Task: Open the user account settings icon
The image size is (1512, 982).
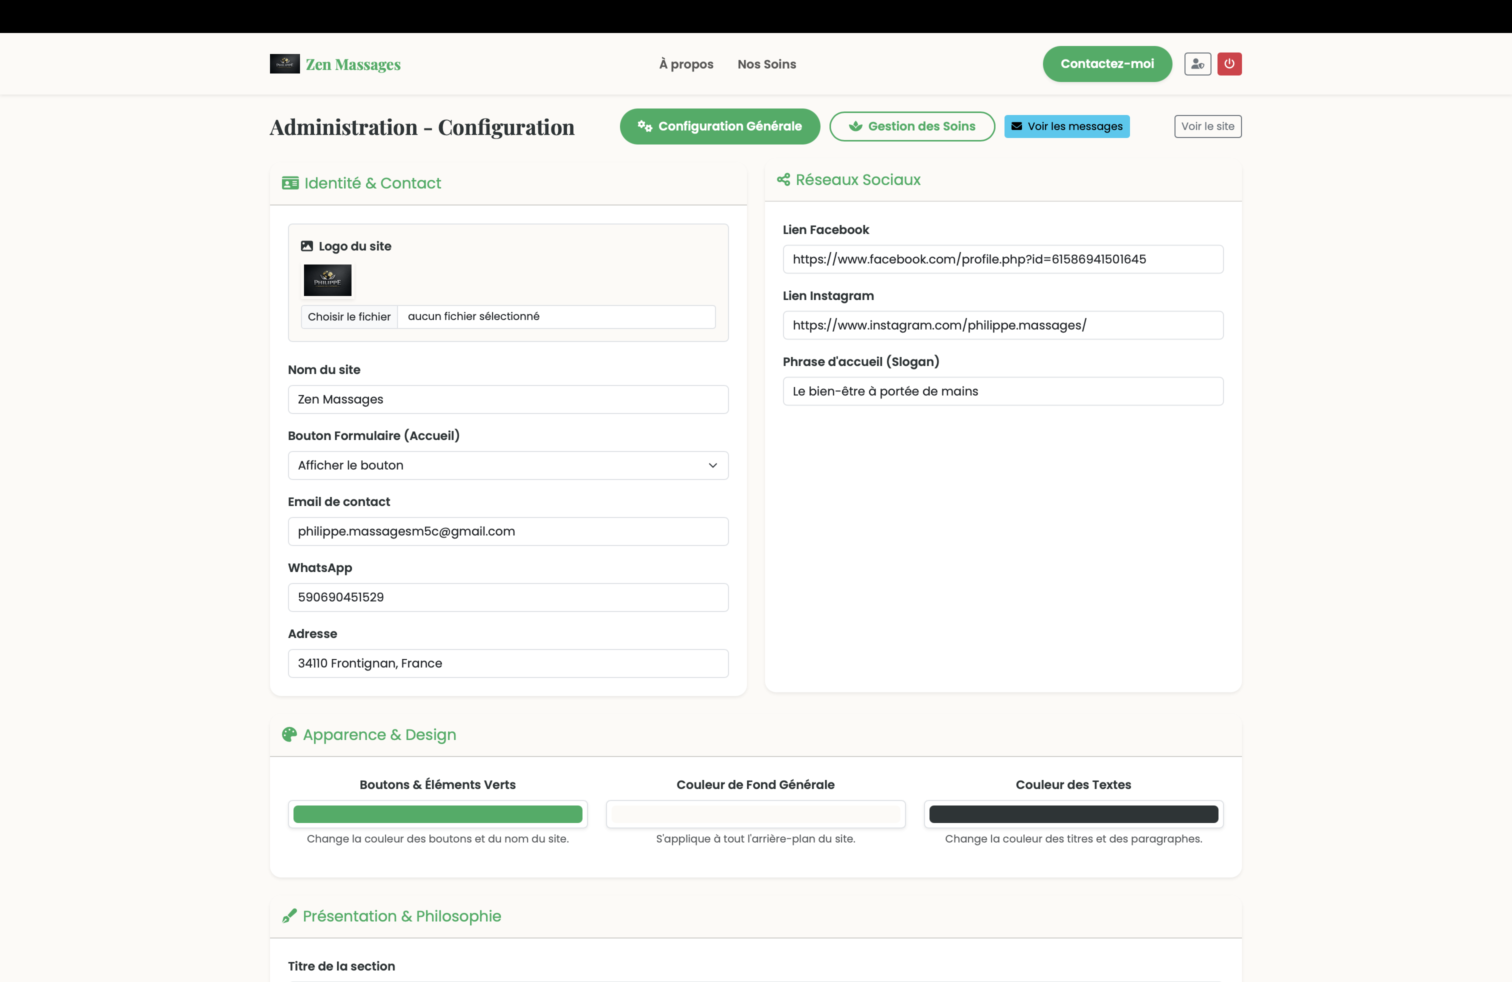Action: 1197,64
